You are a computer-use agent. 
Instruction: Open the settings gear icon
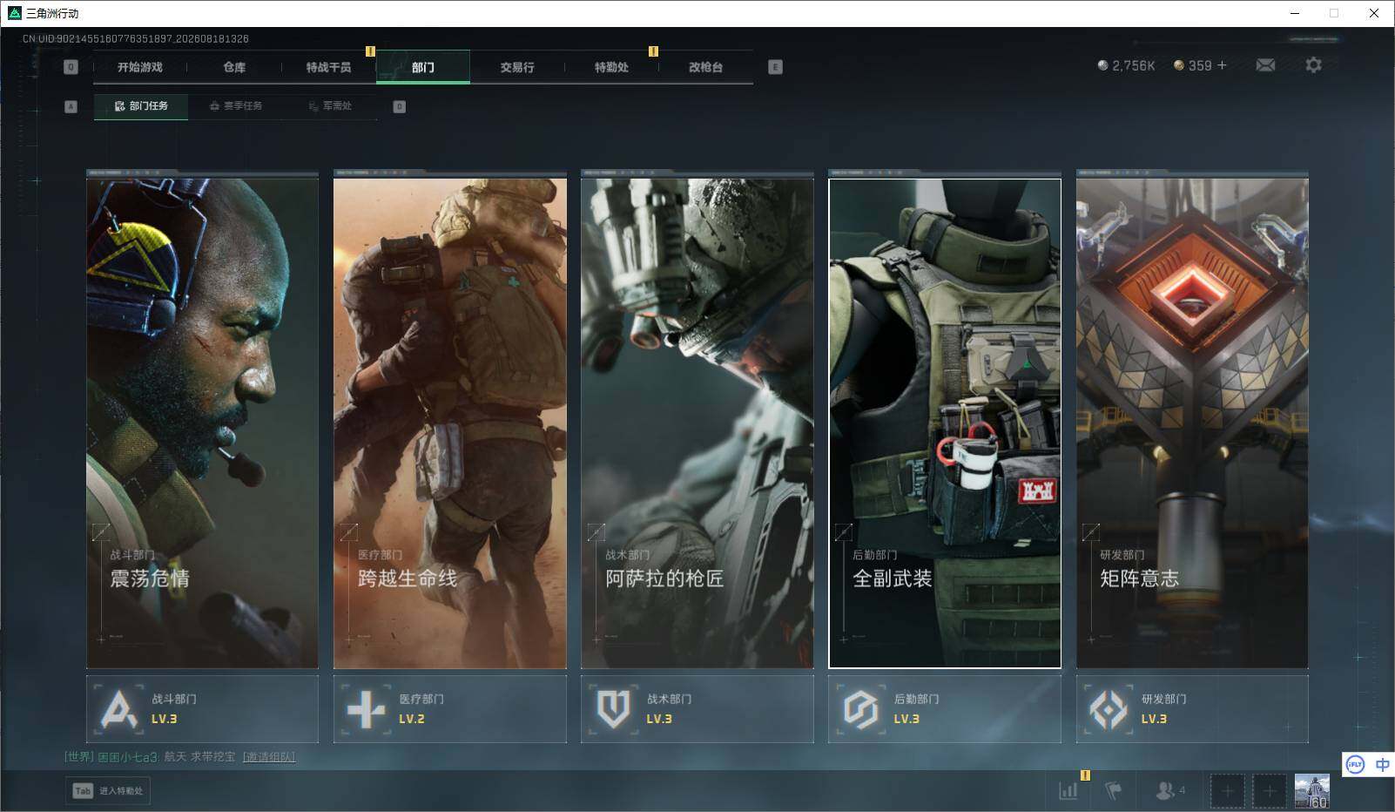[x=1313, y=65]
